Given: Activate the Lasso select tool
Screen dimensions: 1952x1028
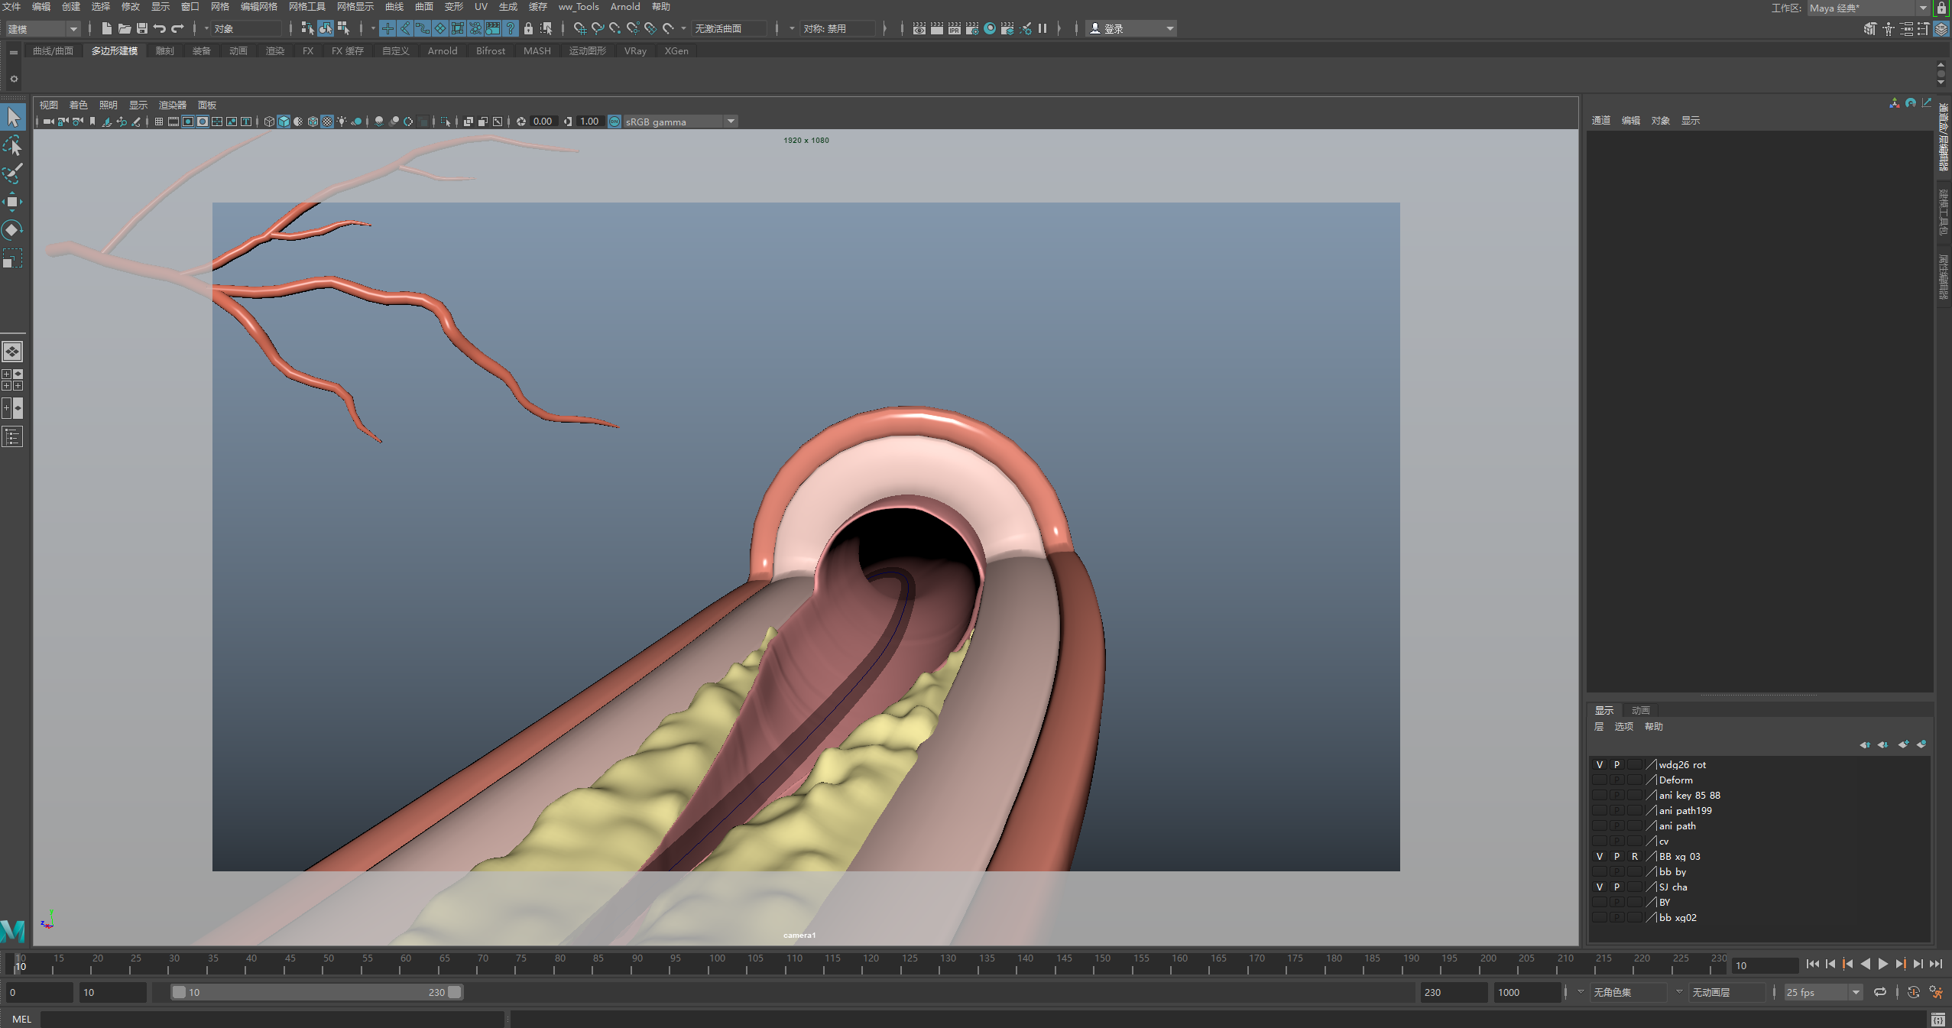Looking at the screenshot, I should pos(13,145).
